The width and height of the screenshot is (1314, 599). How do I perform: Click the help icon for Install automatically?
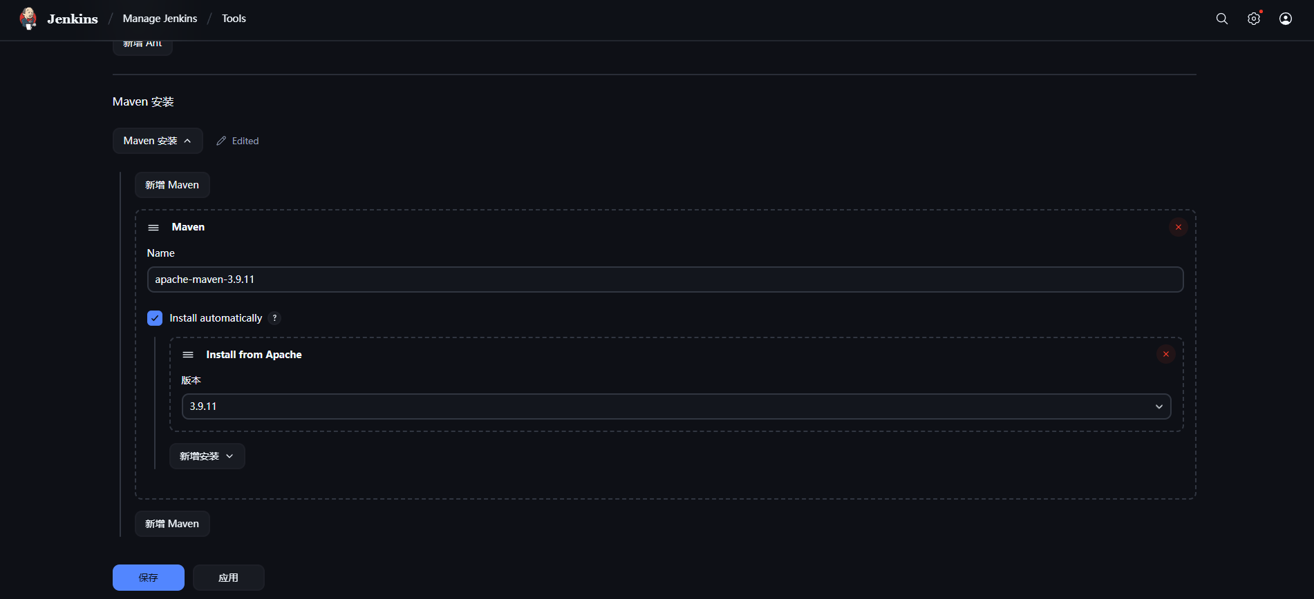coord(275,318)
